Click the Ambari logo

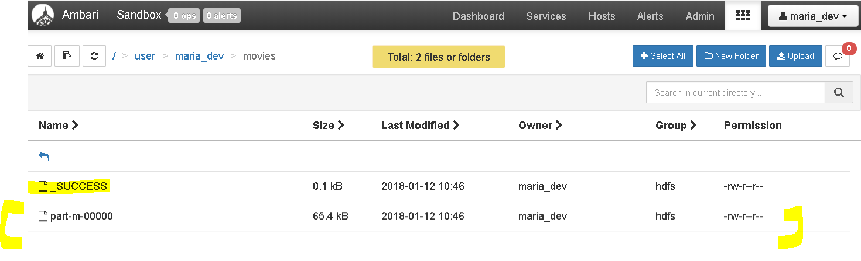(42, 16)
